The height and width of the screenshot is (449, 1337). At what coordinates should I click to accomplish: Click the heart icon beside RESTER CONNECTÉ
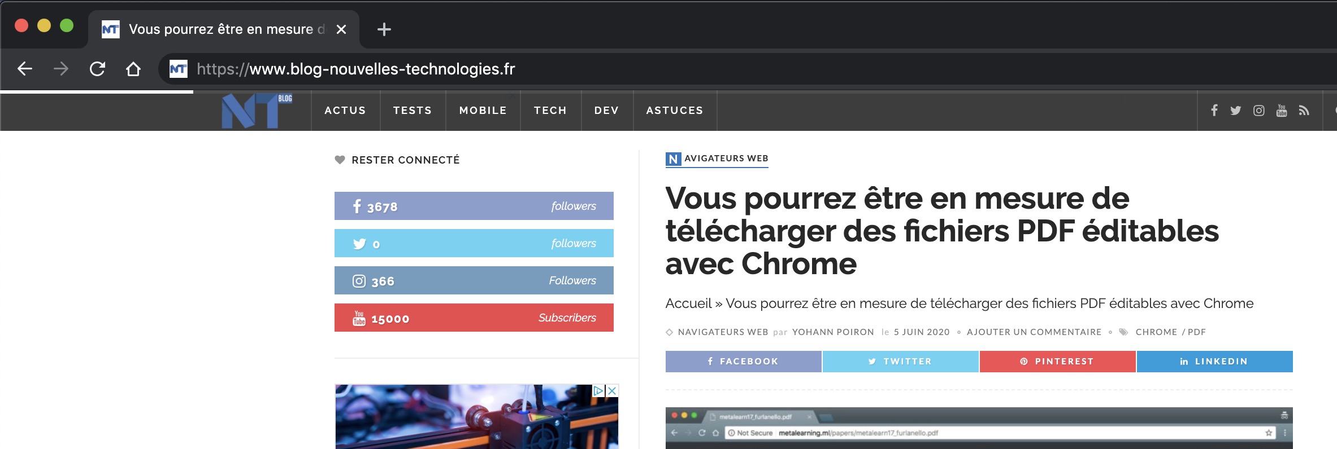(x=340, y=160)
